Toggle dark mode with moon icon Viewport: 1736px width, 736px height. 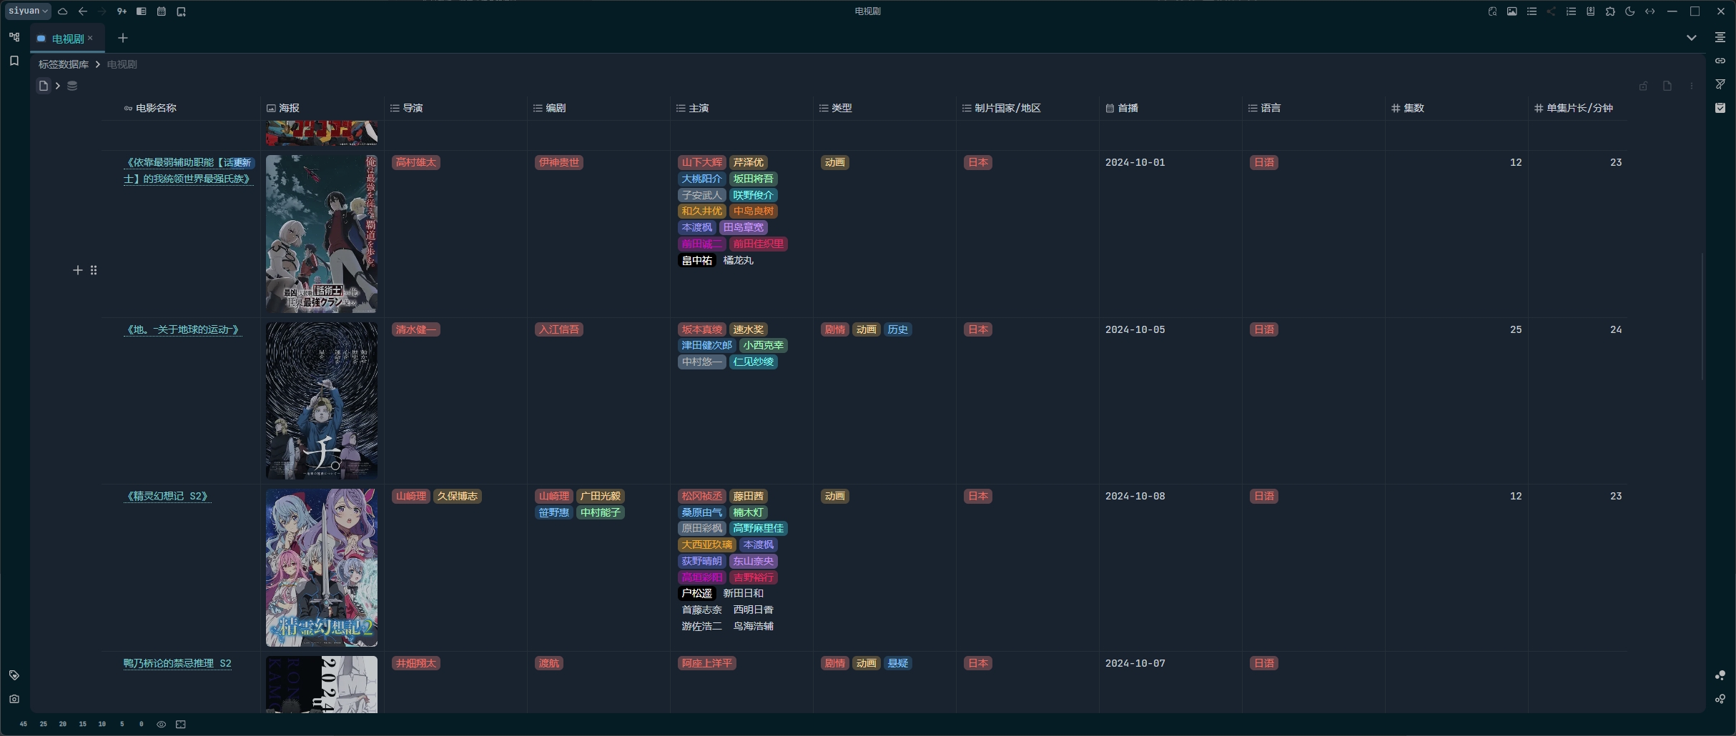pos(1630,11)
